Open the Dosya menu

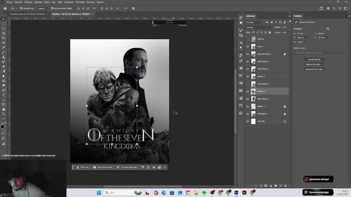[9, 2]
